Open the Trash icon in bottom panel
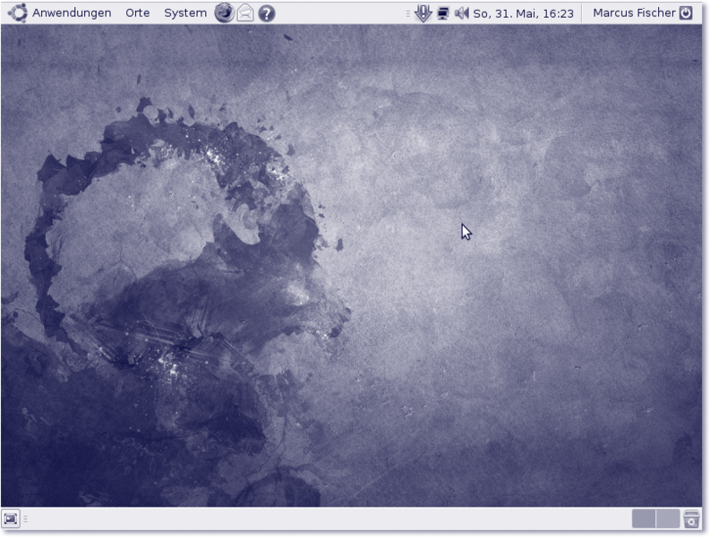Screen dimensions: 710x537 (x=691, y=519)
